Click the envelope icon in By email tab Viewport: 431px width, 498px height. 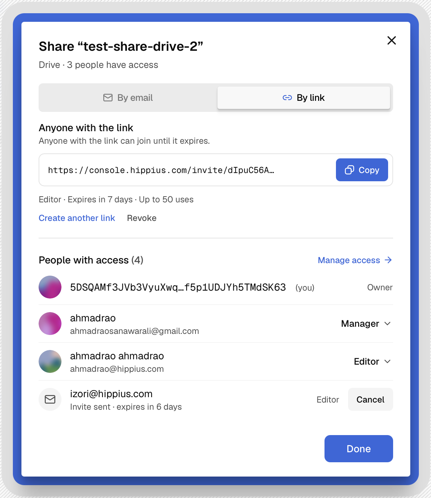click(108, 98)
